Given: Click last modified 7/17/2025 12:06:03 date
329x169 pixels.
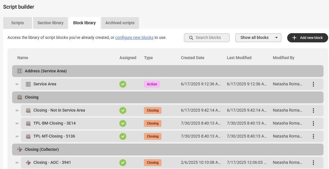Looking at the screenshot, I should 247,162.
